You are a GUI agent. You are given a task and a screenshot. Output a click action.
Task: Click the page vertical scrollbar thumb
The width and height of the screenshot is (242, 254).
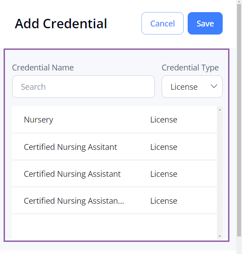point(239,120)
